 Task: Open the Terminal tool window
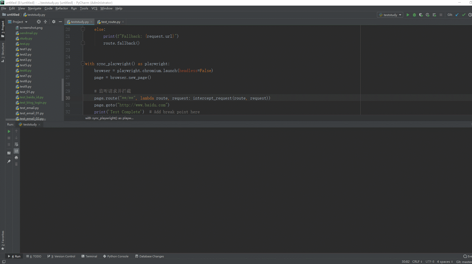point(89,256)
